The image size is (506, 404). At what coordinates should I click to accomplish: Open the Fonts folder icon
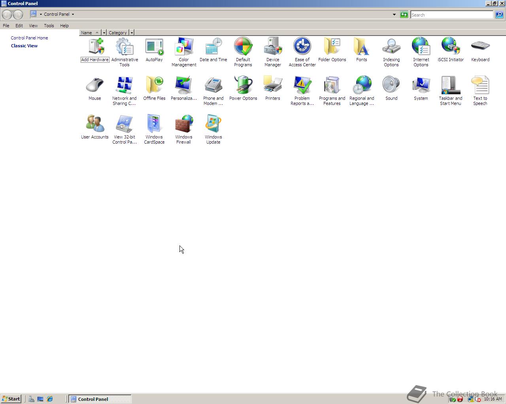(362, 50)
